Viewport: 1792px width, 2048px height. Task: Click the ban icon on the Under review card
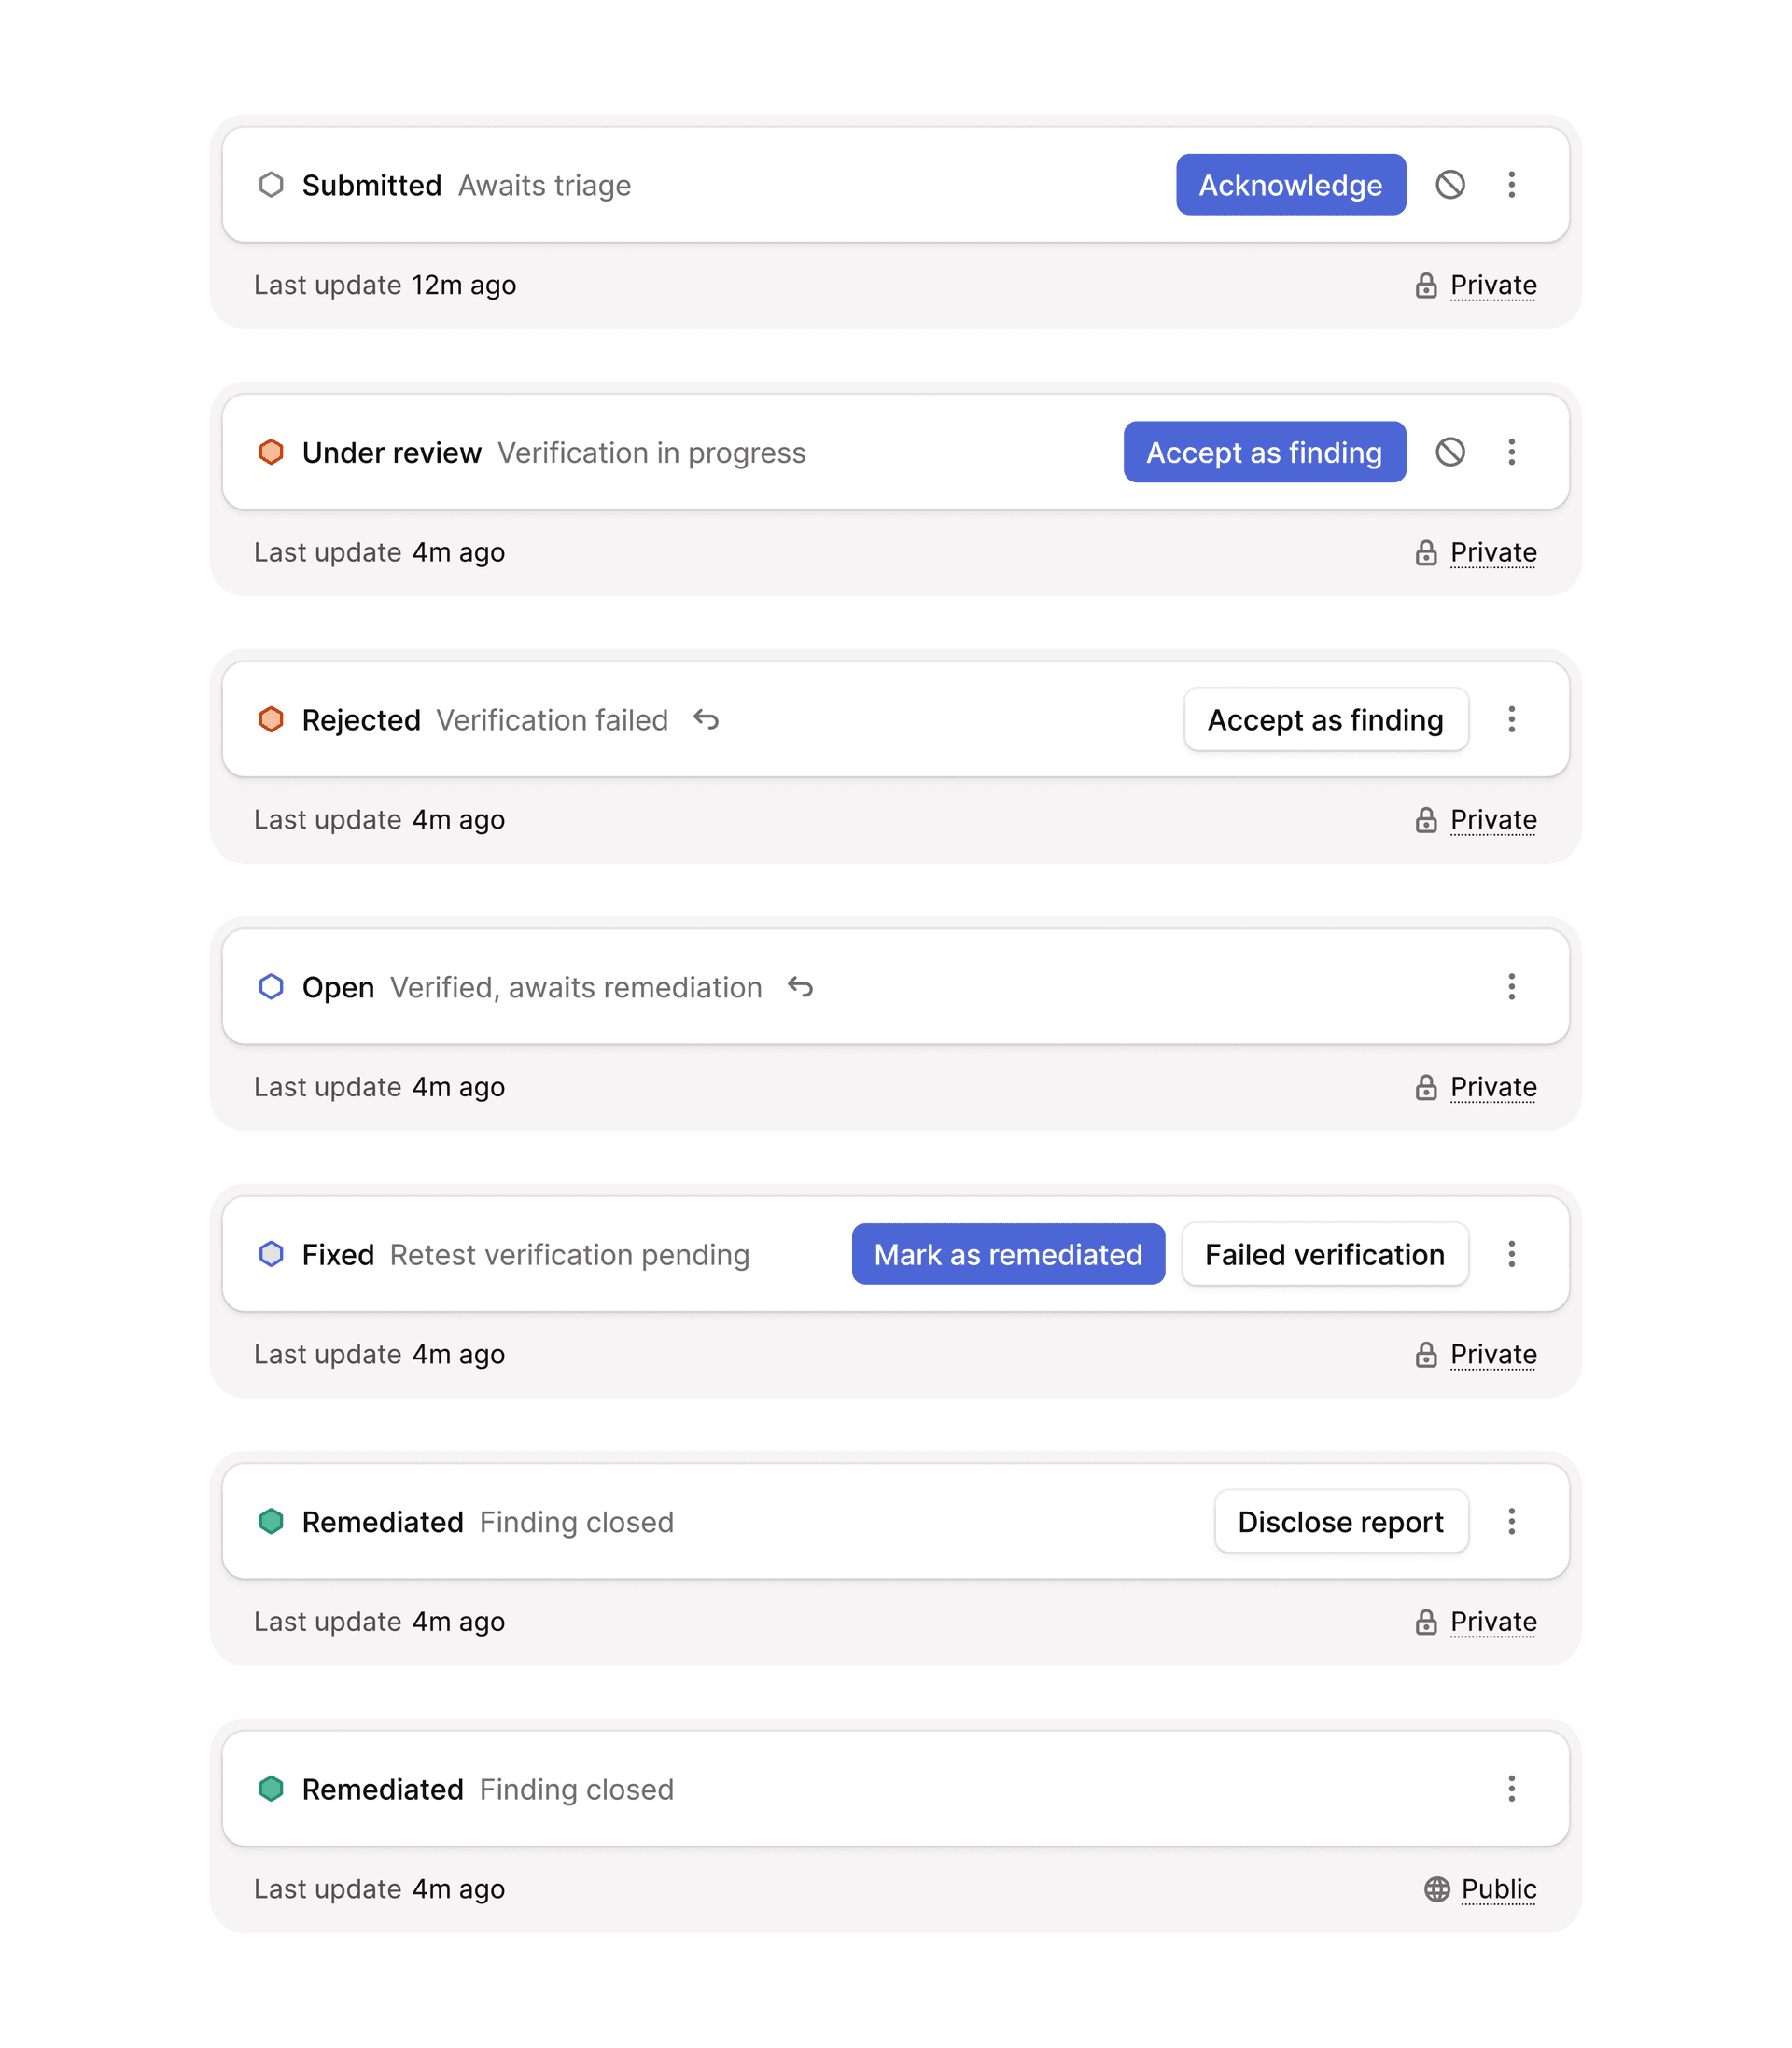(x=1452, y=452)
